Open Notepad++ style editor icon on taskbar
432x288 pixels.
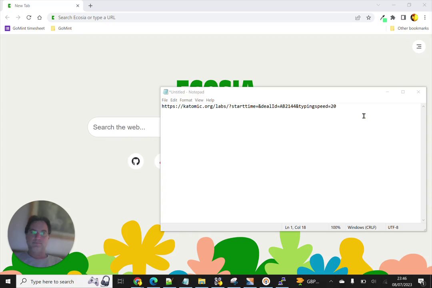[x=169, y=281]
